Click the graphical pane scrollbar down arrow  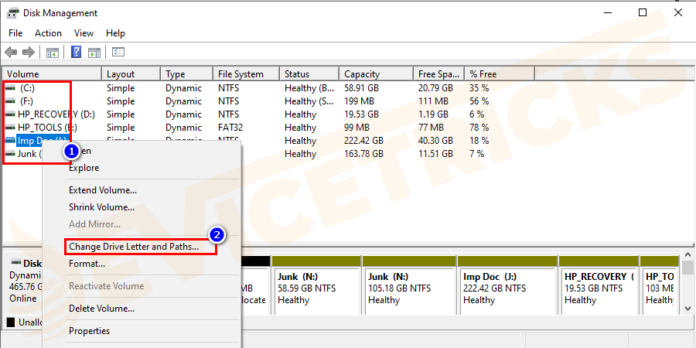coord(687,308)
